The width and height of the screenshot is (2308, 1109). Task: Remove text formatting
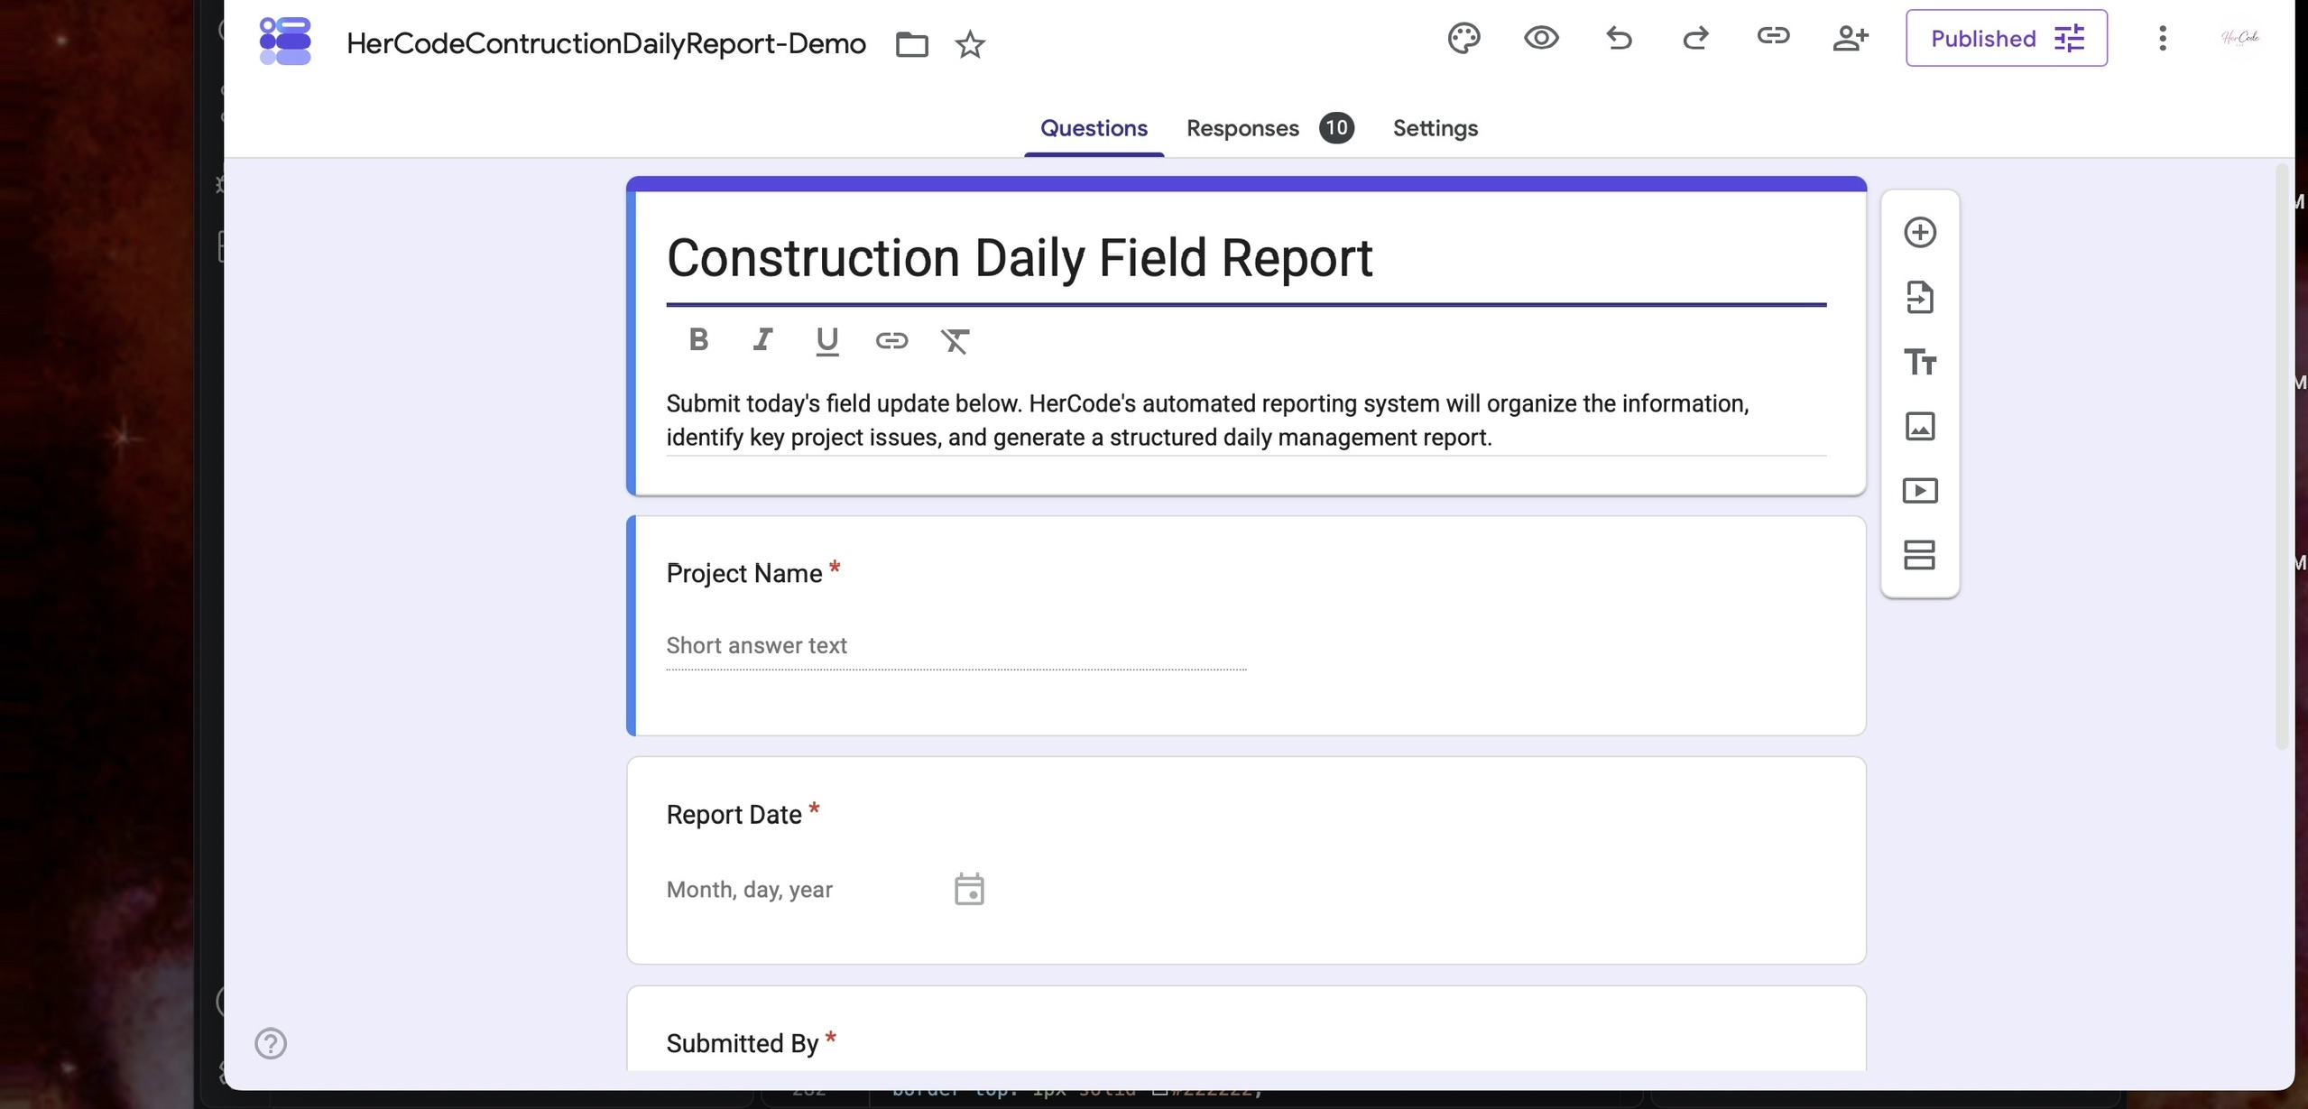[956, 340]
